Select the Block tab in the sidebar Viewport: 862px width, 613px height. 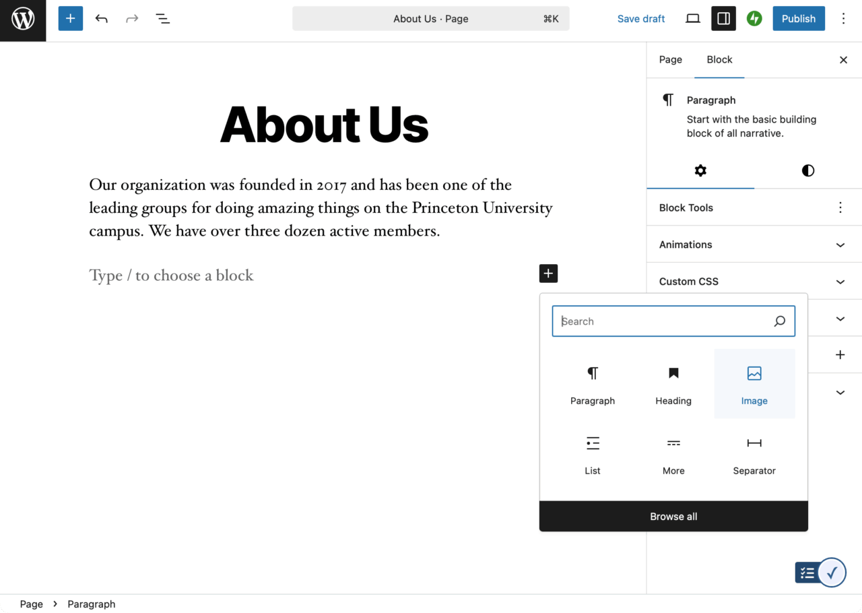coord(719,60)
